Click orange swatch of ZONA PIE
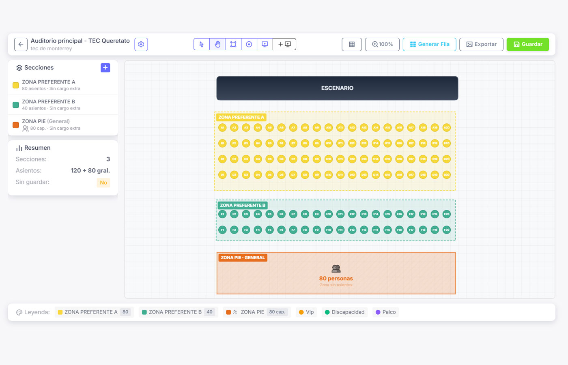The image size is (568, 365). click(16, 125)
